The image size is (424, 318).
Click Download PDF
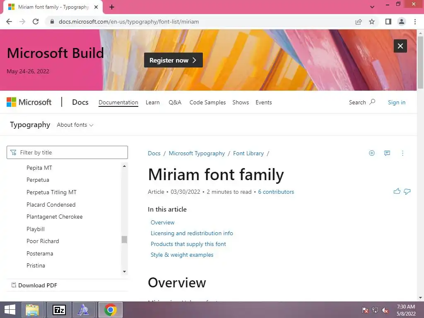pos(34,285)
